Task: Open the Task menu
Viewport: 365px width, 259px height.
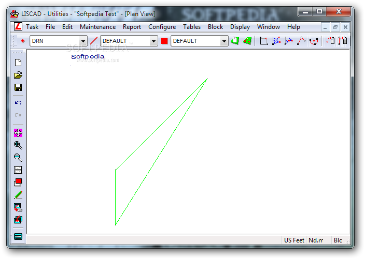Action: pos(32,27)
